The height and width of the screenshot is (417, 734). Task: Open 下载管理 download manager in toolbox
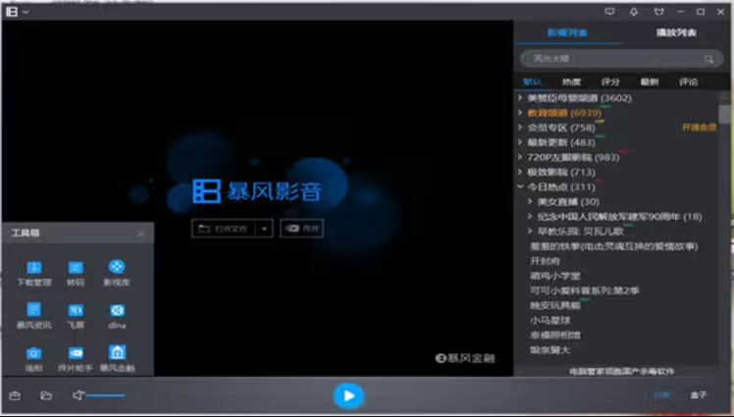[33, 273]
